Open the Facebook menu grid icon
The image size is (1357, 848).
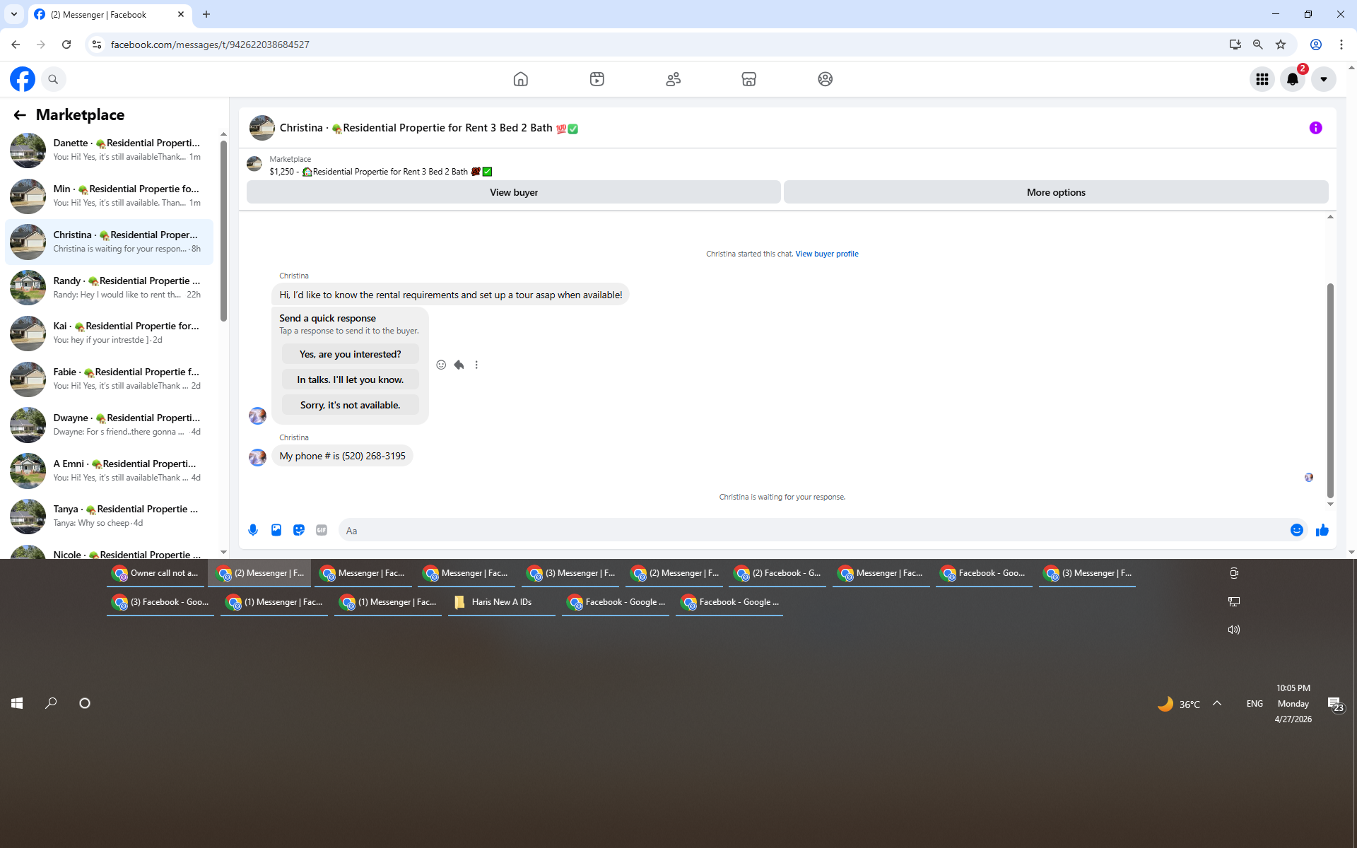pos(1262,79)
